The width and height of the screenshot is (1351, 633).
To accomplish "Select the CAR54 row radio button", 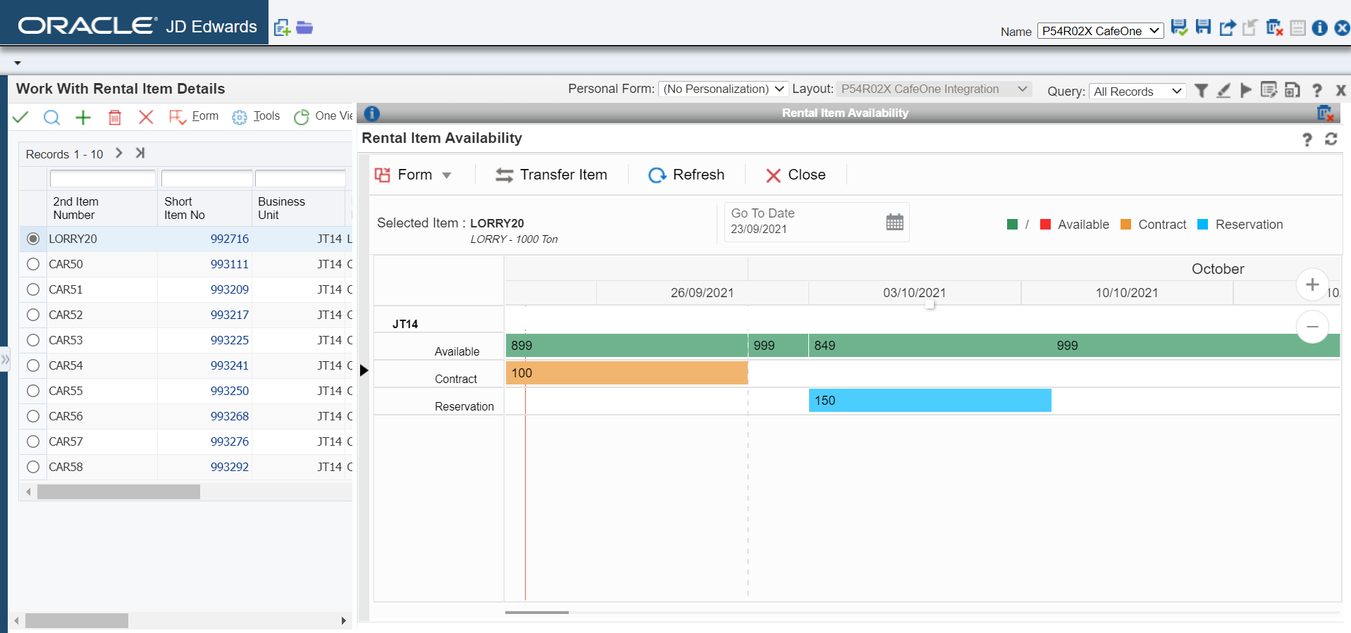I will click(x=33, y=365).
